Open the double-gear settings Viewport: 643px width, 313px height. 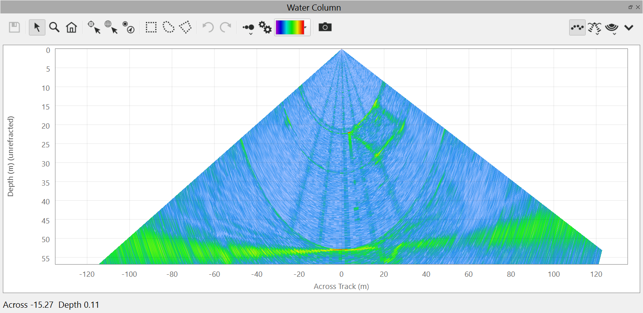point(265,27)
